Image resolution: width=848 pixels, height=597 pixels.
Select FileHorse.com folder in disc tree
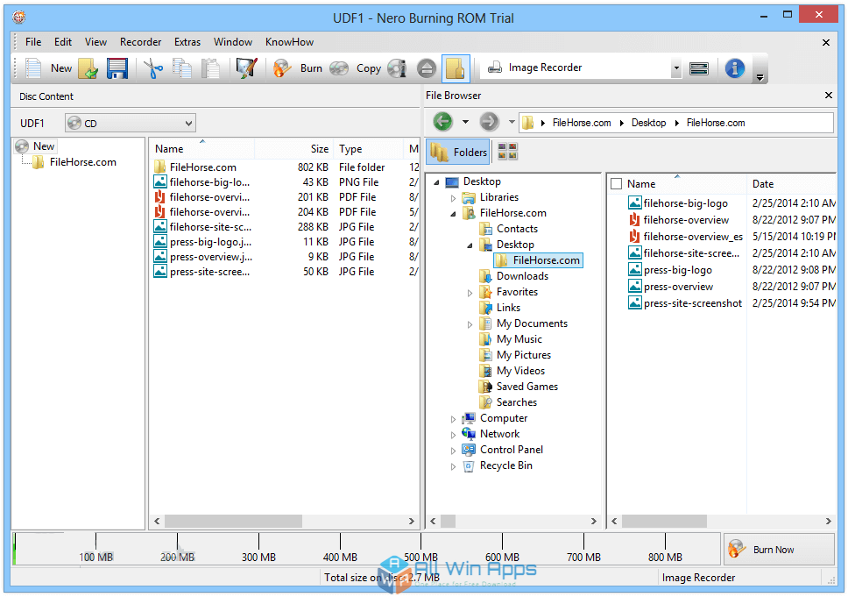[x=74, y=162]
